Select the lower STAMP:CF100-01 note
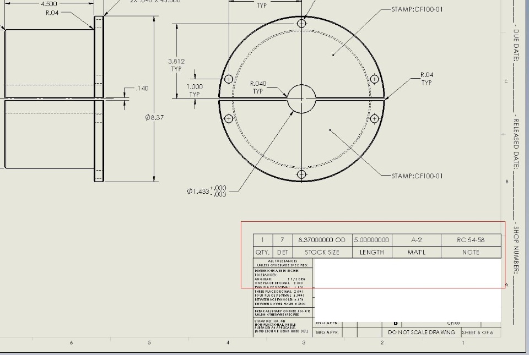This screenshot has height=355, width=529. (x=417, y=176)
